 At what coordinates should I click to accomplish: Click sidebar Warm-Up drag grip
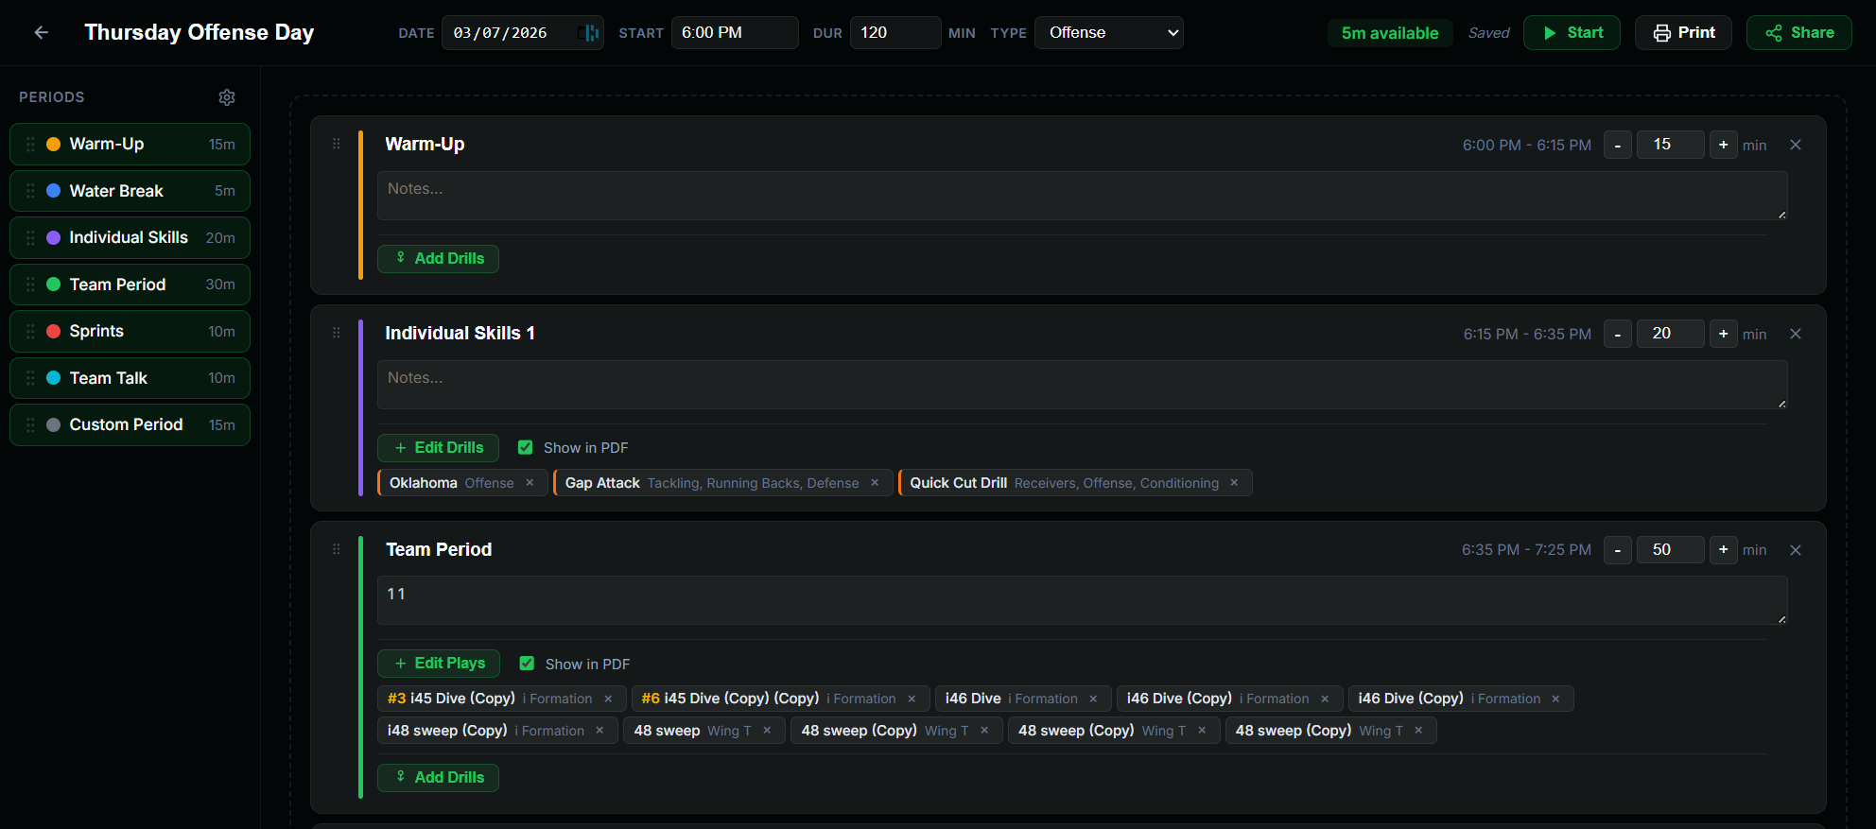click(x=30, y=144)
